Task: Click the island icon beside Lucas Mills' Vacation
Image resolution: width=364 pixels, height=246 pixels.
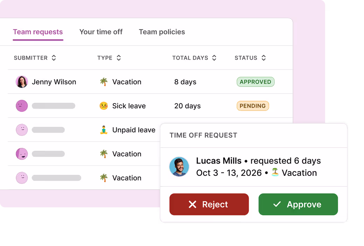Action: (x=275, y=172)
